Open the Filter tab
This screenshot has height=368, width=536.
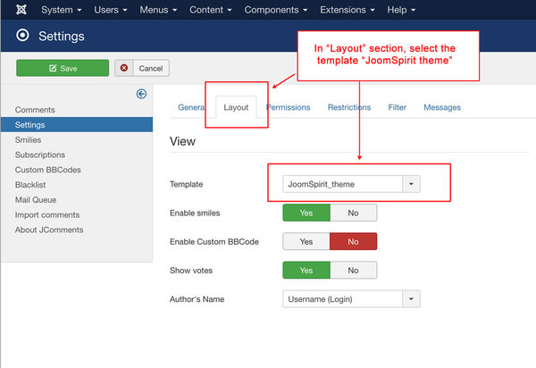pyautogui.click(x=397, y=107)
